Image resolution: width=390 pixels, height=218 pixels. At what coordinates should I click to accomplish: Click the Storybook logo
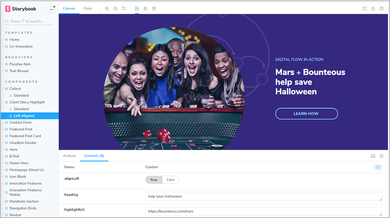pos(21,9)
